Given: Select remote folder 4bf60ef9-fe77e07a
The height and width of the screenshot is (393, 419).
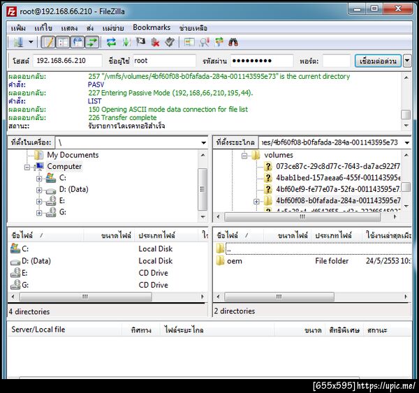Looking at the screenshot, I should (x=338, y=189).
